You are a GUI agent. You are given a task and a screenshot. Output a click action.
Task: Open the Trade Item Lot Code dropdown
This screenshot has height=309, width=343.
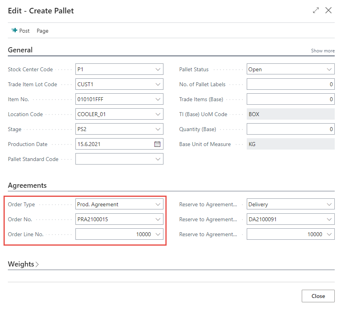(x=158, y=84)
